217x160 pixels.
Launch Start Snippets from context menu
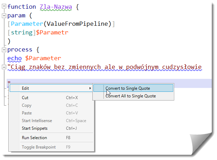[x=35, y=128]
